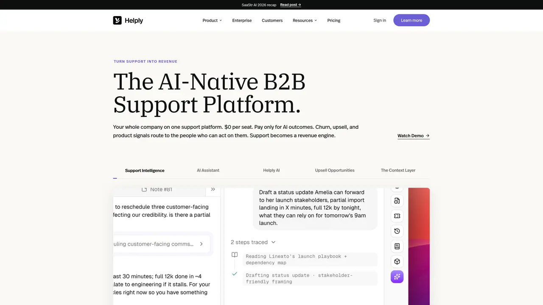Click 'SaaStr AI 2026 recap' banner text
543x305 pixels.
click(259, 5)
